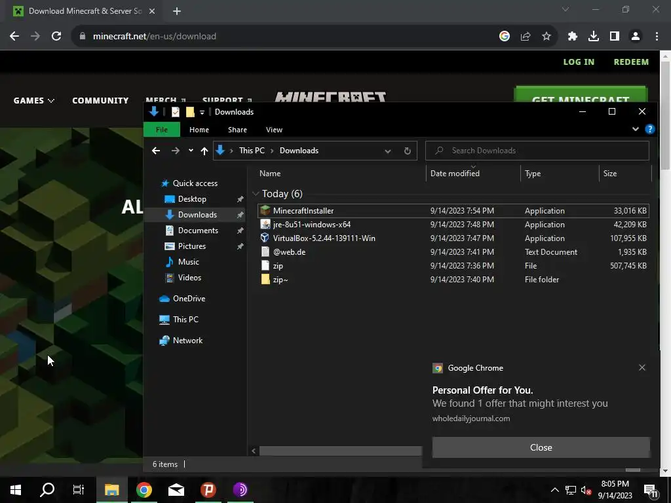Open Explorer View ribbon tab

[275, 130]
